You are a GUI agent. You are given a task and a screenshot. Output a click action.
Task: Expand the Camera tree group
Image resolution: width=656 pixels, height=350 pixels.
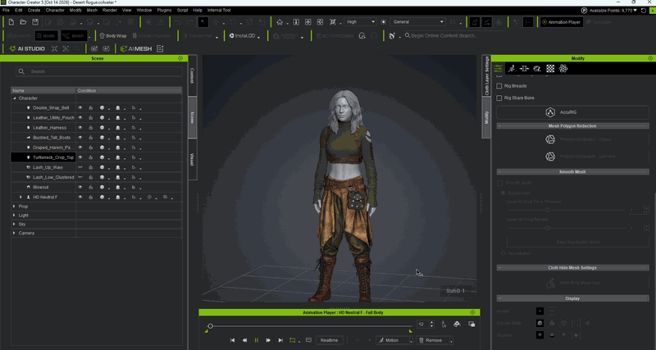pyautogui.click(x=14, y=233)
